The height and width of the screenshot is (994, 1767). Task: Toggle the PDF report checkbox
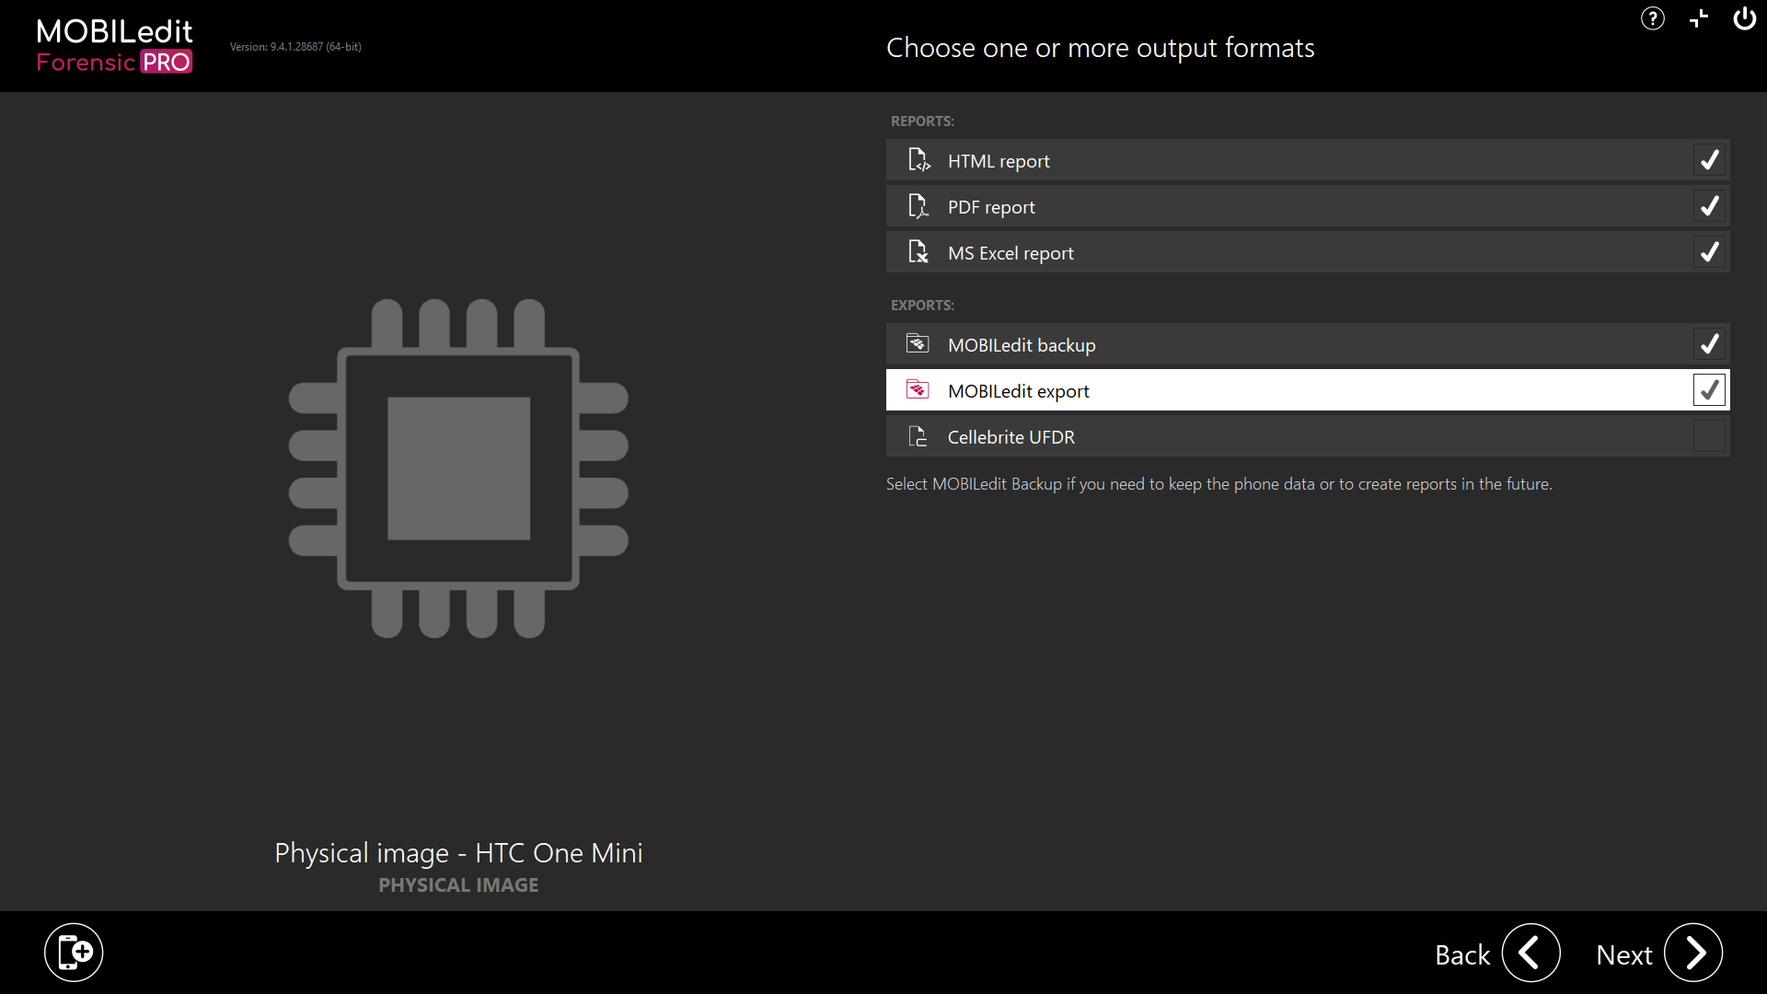tap(1709, 206)
